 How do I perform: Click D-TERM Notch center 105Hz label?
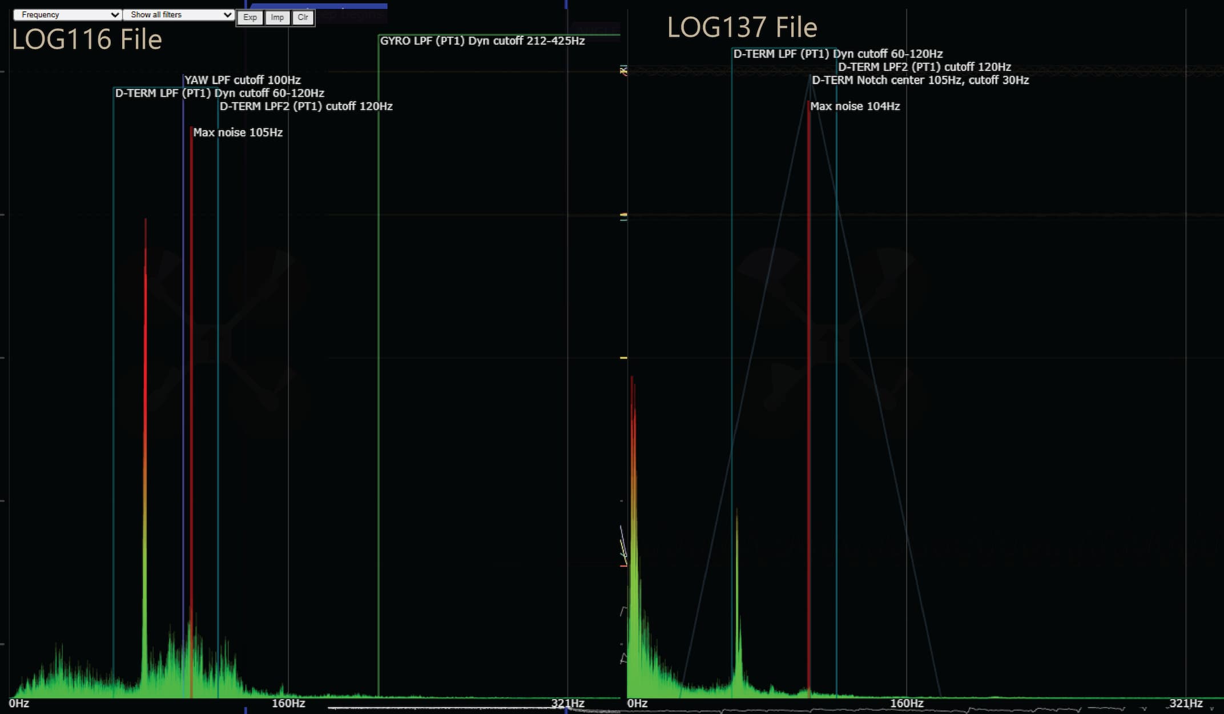click(920, 81)
